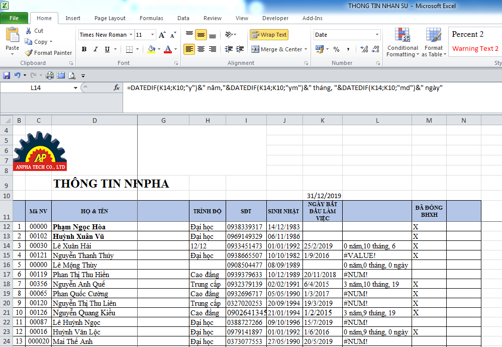Apply the red Font Color icon
502x347 pixels.
[168, 49]
